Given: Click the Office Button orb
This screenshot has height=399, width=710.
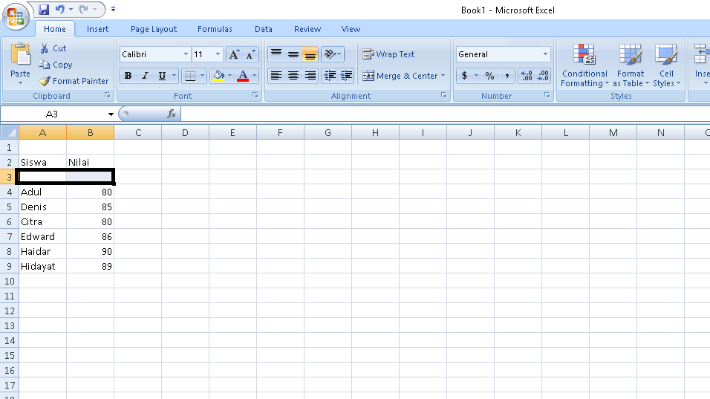Looking at the screenshot, I should tap(15, 16).
